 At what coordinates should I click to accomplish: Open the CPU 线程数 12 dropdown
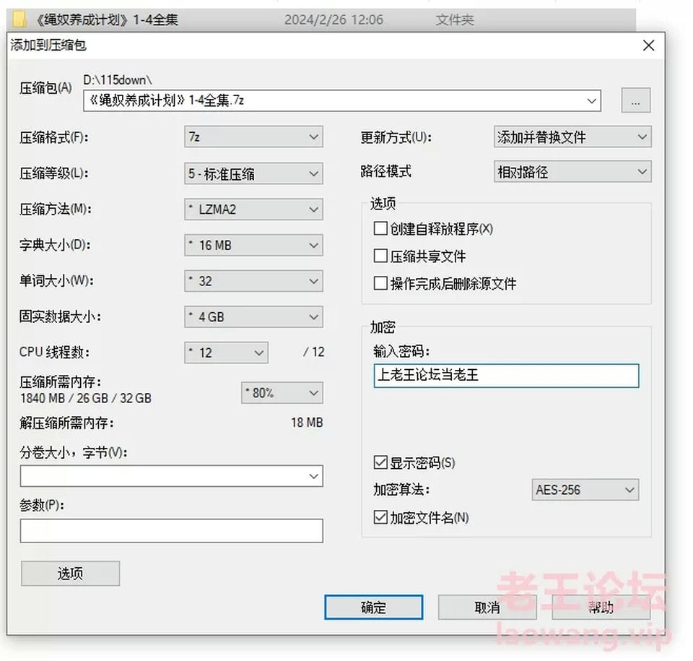(226, 353)
